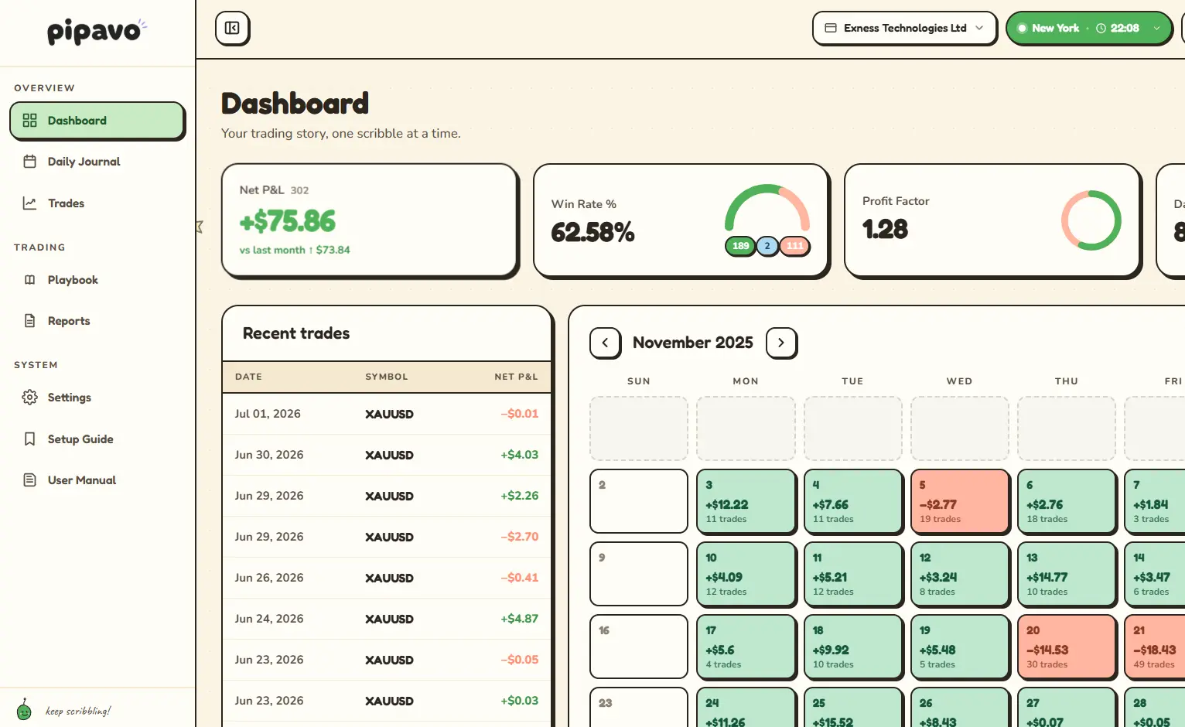
Task: Open the November 13 calendar day
Action: (x=1067, y=574)
